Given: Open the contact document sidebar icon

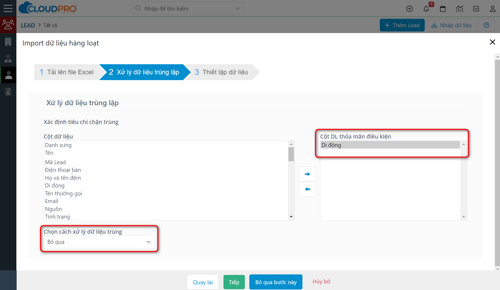Looking at the screenshot, I should coord(8,92).
